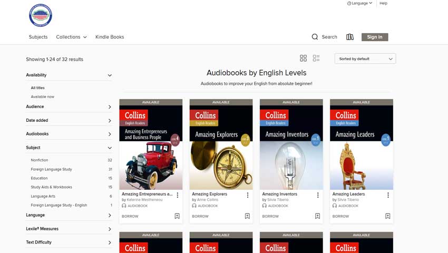The height and width of the screenshot is (253, 448).
Task: Switch to list view layout
Action: coord(316,58)
